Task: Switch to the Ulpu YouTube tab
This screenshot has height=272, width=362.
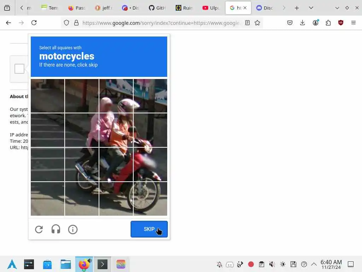Action: pos(211,8)
